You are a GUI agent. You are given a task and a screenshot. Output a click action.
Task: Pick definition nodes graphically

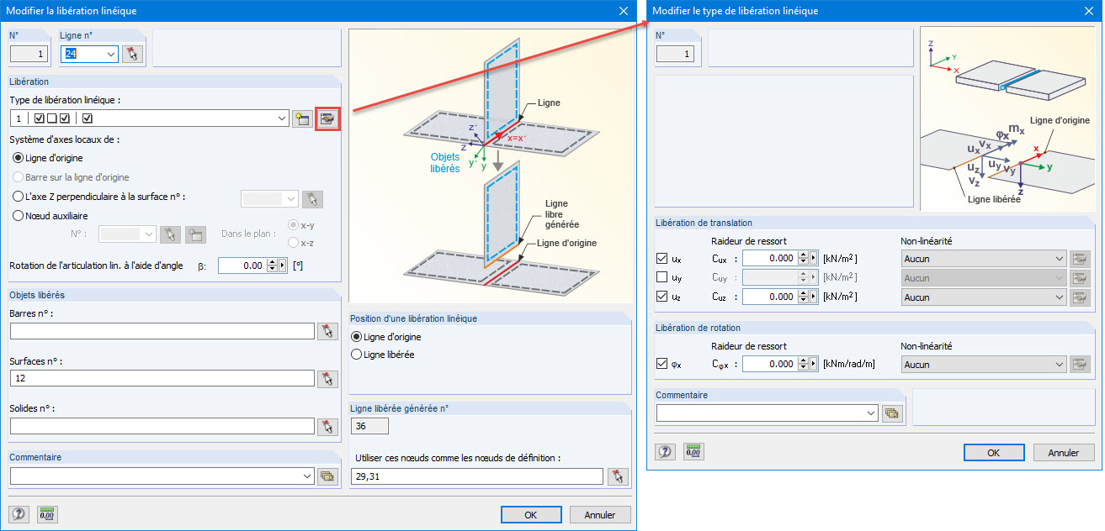pyautogui.click(x=619, y=476)
